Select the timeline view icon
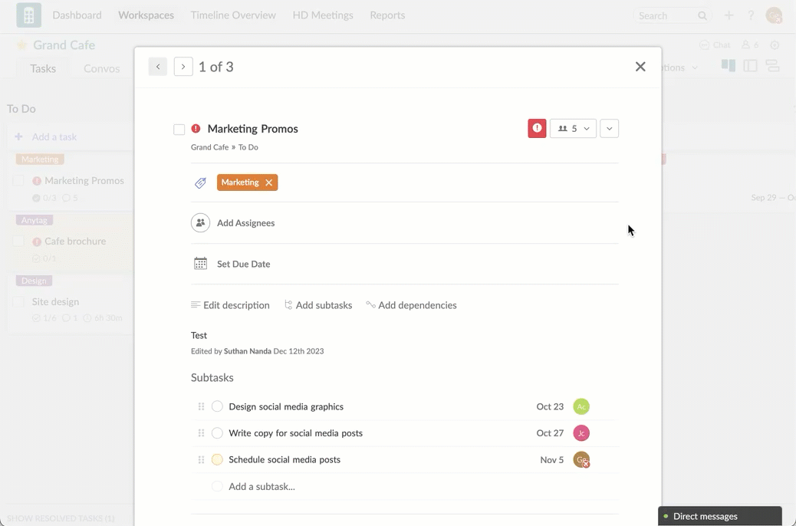Image resolution: width=796 pixels, height=526 pixels. 773,65
